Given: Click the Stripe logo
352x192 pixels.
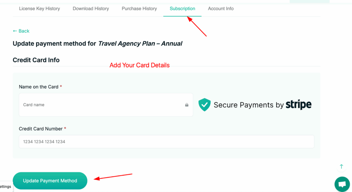Looking at the screenshot, I should tap(298, 105).
